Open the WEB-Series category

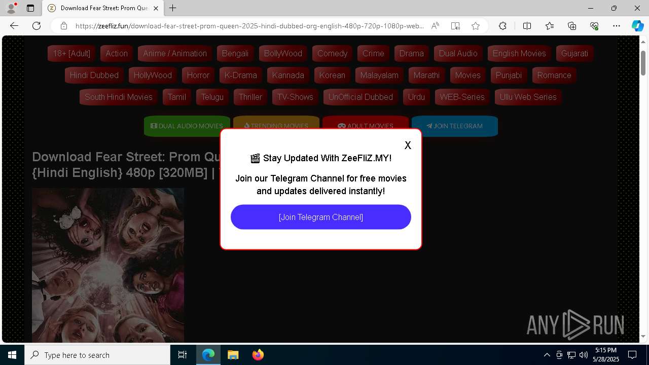click(462, 97)
